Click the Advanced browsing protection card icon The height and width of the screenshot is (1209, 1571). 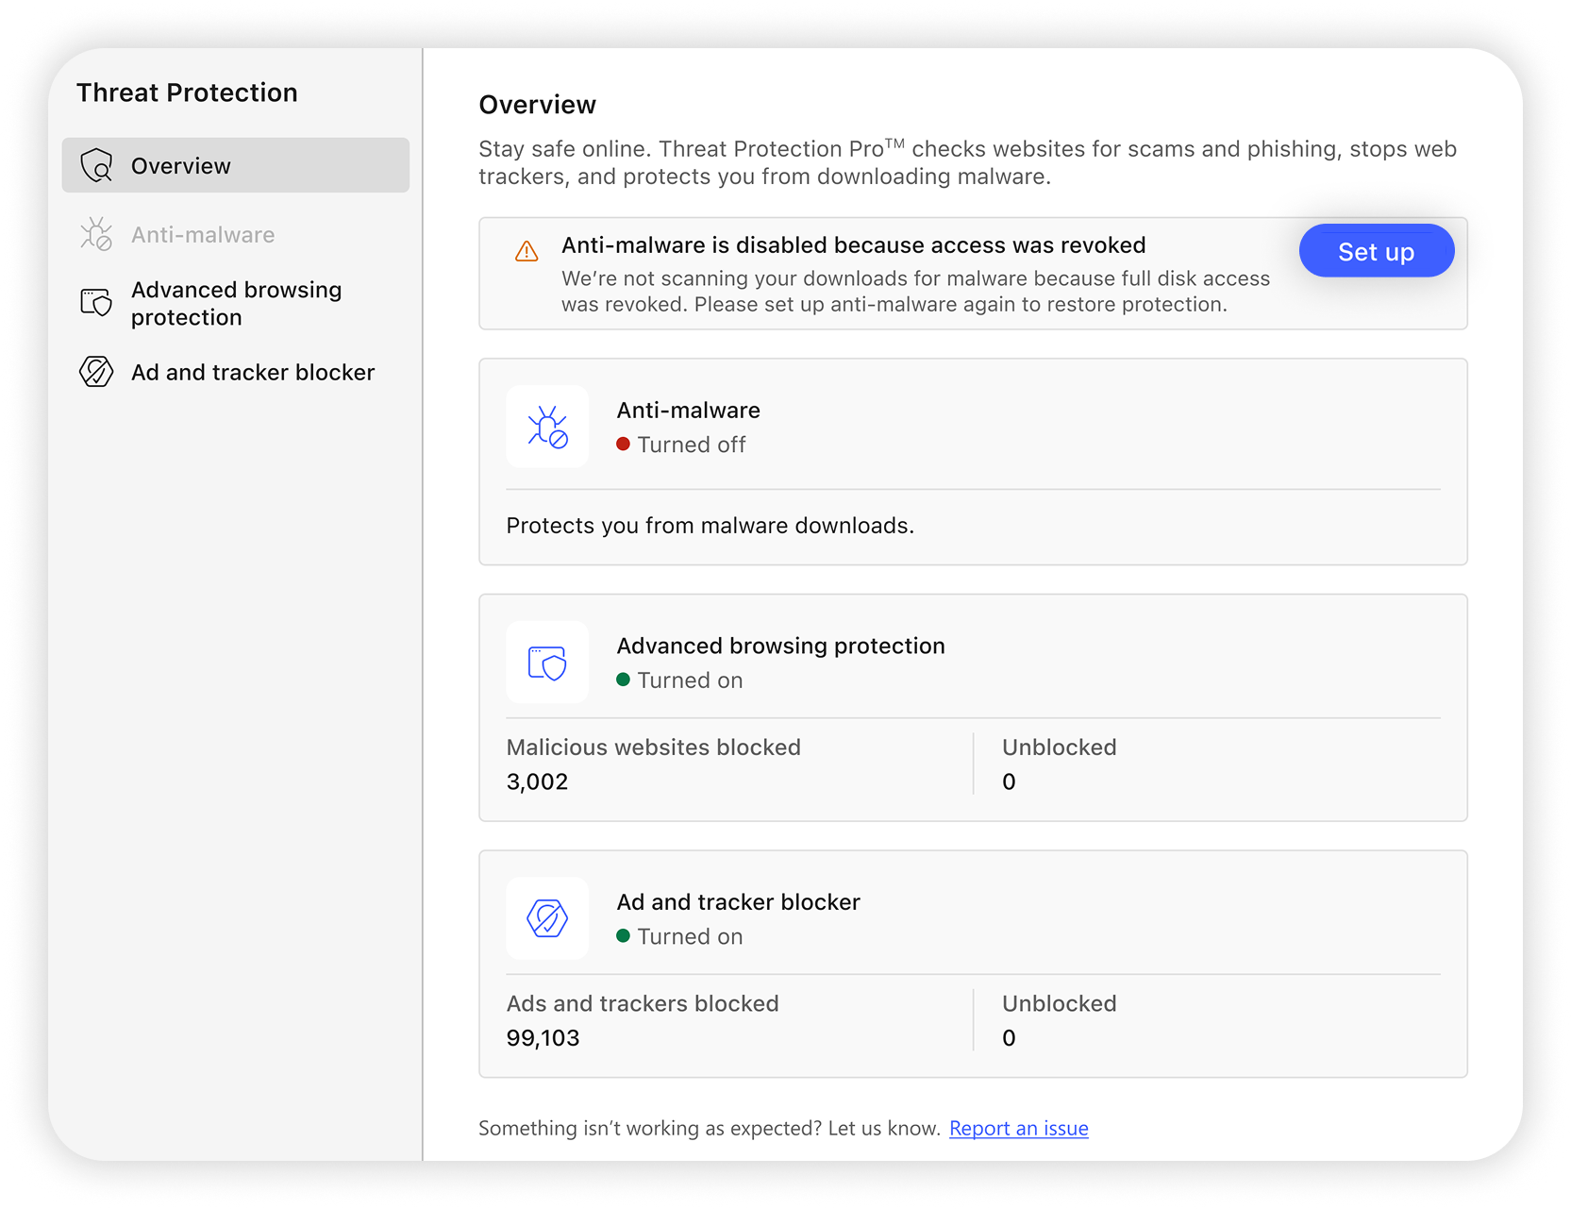[x=547, y=663]
